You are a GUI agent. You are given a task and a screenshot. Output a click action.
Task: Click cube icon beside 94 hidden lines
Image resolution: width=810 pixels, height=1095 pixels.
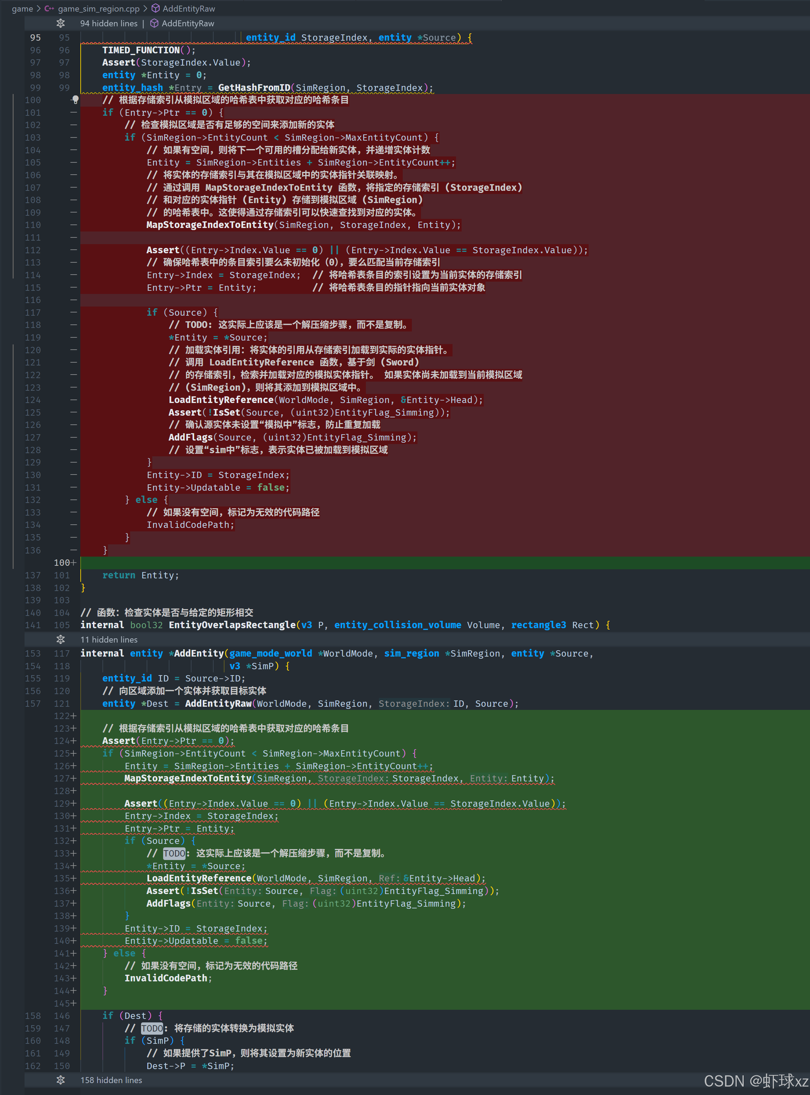(x=154, y=23)
